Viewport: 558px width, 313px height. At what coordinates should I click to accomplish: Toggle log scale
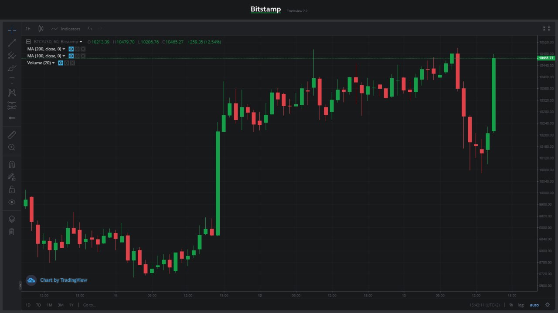click(521, 305)
